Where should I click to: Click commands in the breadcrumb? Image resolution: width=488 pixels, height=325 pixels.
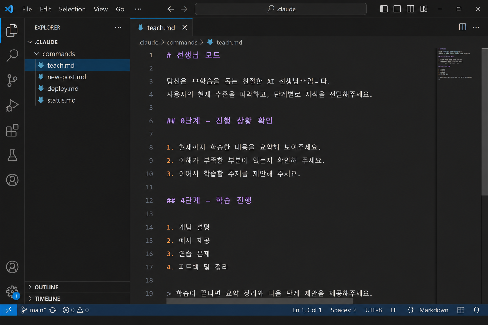coord(182,42)
